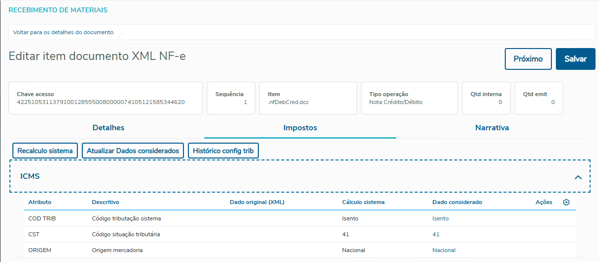Screen dimensions: 599x262
Task: Go to Próximo item
Action: (x=528, y=59)
